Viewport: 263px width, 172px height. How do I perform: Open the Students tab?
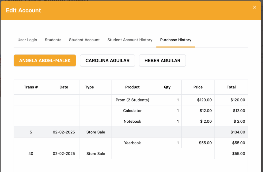coord(53,40)
